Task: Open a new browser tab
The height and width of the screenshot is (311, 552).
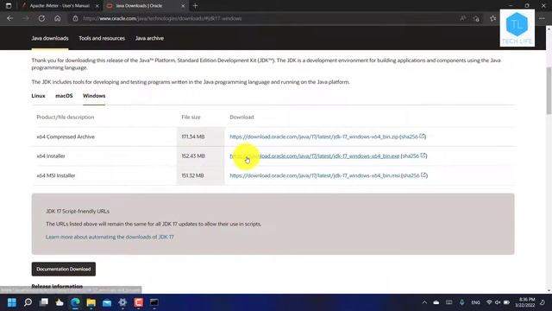Action: (196, 6)
